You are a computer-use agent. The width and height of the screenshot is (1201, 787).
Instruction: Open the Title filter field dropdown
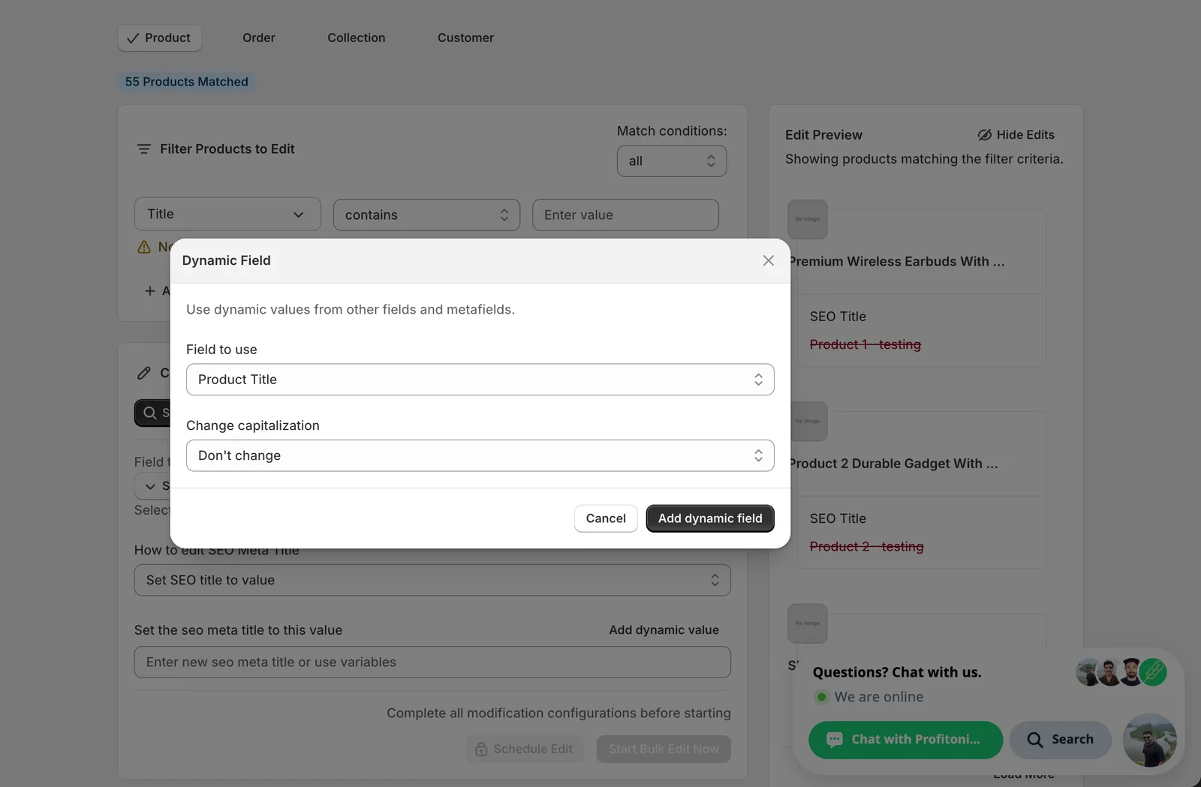pos(227,215)
